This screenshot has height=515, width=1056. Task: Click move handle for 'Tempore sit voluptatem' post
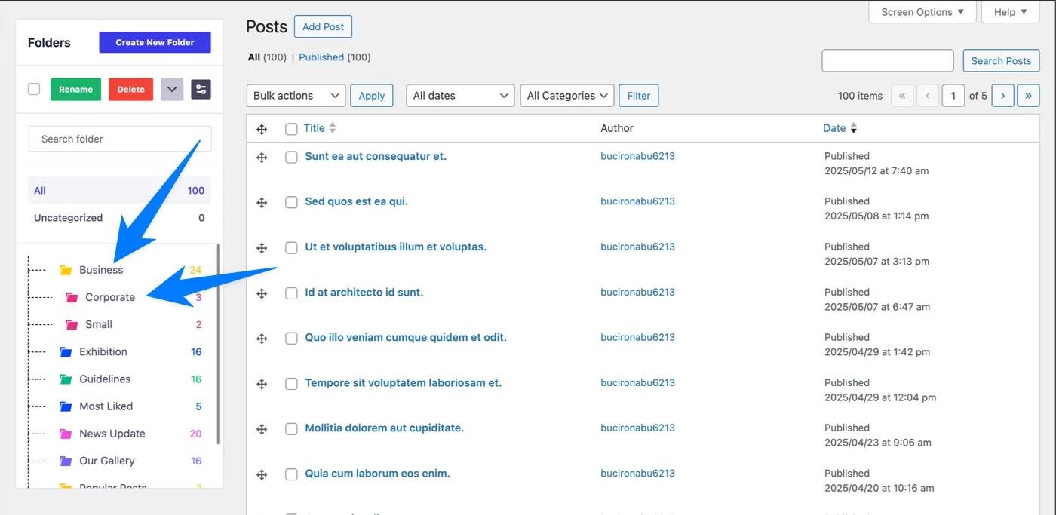pyautogui.click(x=262, y=383)
